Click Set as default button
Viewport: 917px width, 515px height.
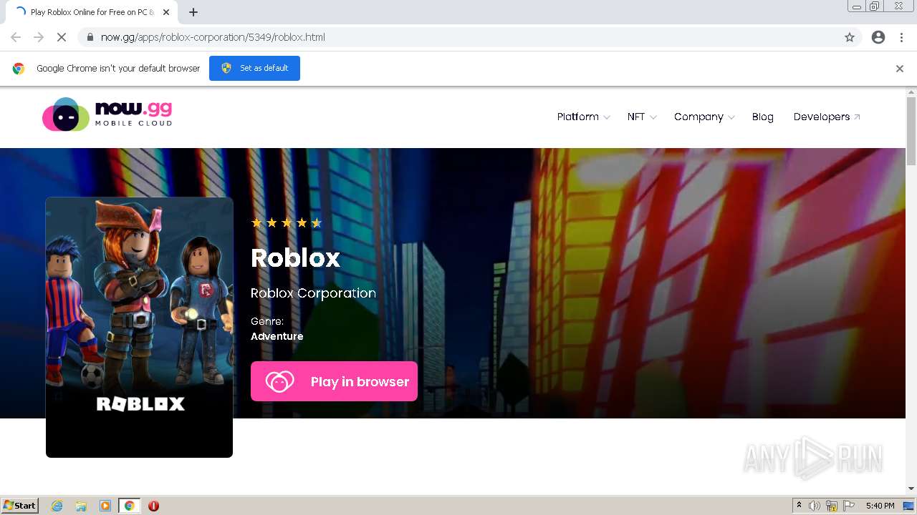254,68
